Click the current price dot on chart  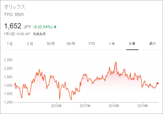(158, 83)
